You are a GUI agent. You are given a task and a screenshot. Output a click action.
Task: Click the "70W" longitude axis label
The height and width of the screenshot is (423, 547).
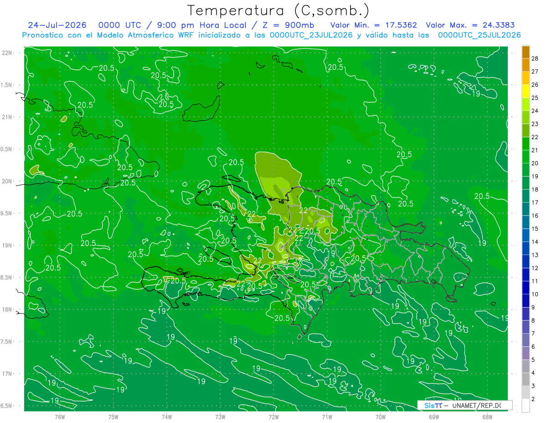point(381,417)
